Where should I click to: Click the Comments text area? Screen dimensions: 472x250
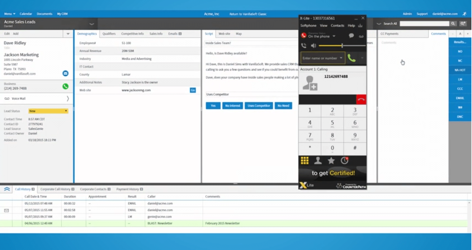[x=413, y=110]
